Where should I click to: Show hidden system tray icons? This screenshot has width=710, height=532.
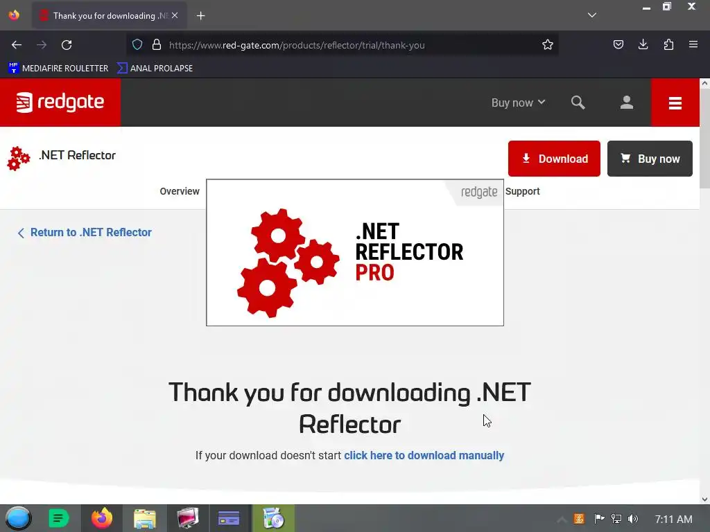click(562, 520)
